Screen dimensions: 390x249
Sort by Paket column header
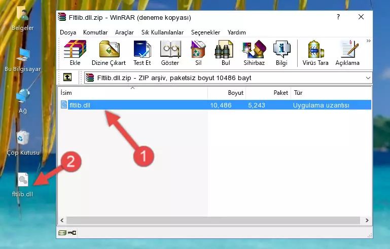click(x=268, y=93)
